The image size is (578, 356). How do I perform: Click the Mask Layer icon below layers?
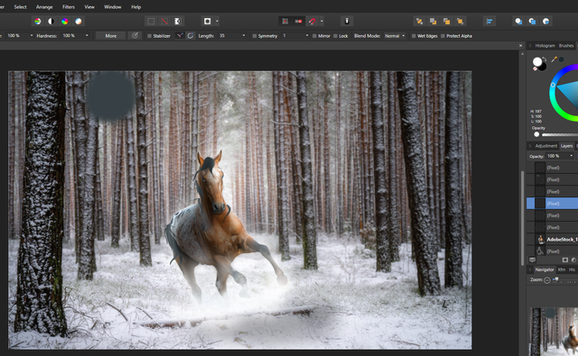[x=565, y=260]
